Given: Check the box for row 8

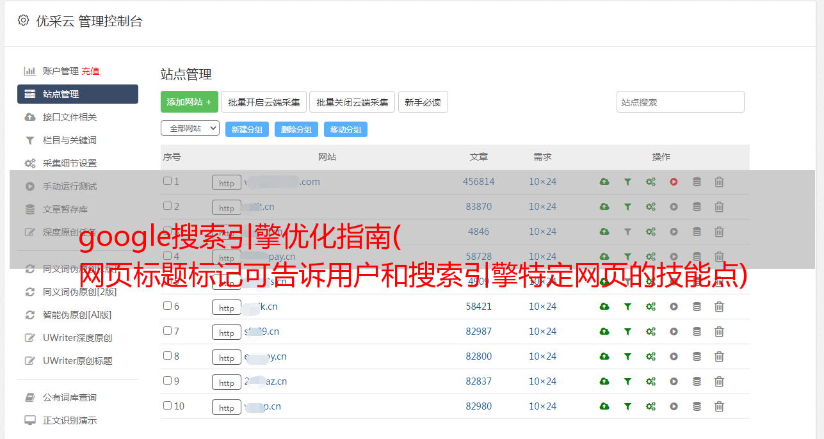Looking at the screenshot, I should 167,356.
